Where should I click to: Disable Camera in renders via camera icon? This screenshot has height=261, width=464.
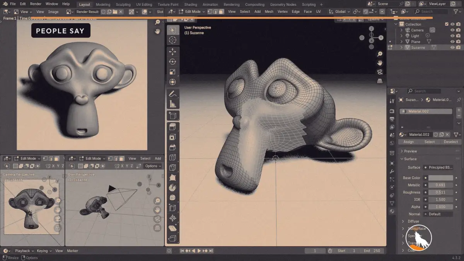[458, 30]
